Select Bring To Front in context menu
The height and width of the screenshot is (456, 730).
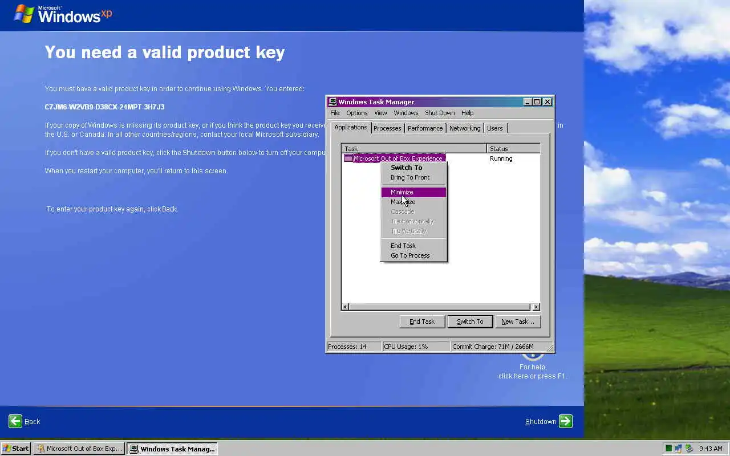coord(413,177)
